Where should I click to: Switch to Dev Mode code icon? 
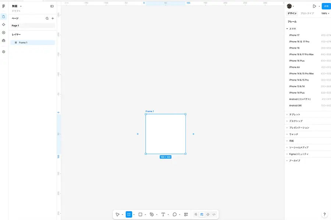point(214,214)
